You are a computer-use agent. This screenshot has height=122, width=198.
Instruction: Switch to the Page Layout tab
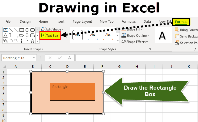pos(82,22)
